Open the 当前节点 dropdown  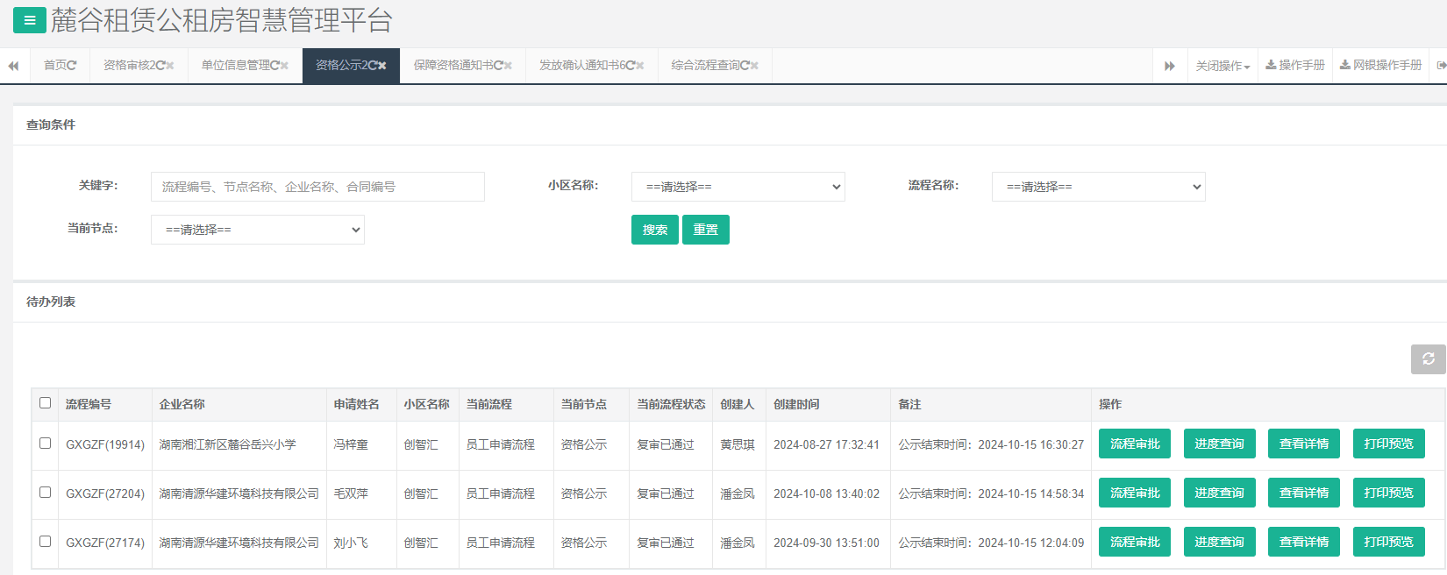tap(257, 230)
